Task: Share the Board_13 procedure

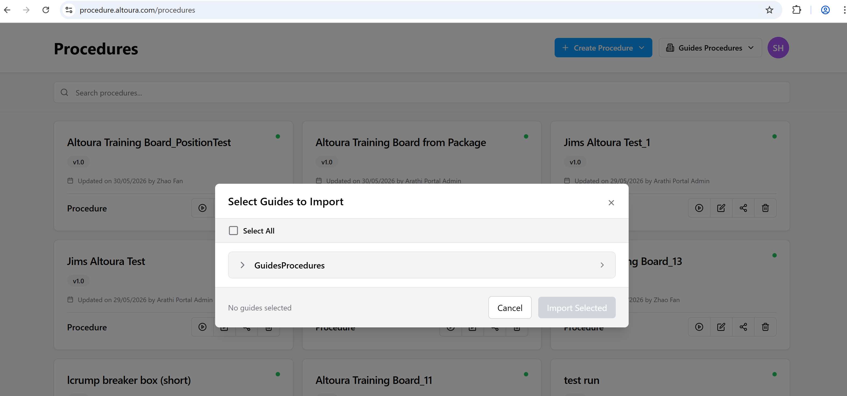Action: (x=743, y=327)
